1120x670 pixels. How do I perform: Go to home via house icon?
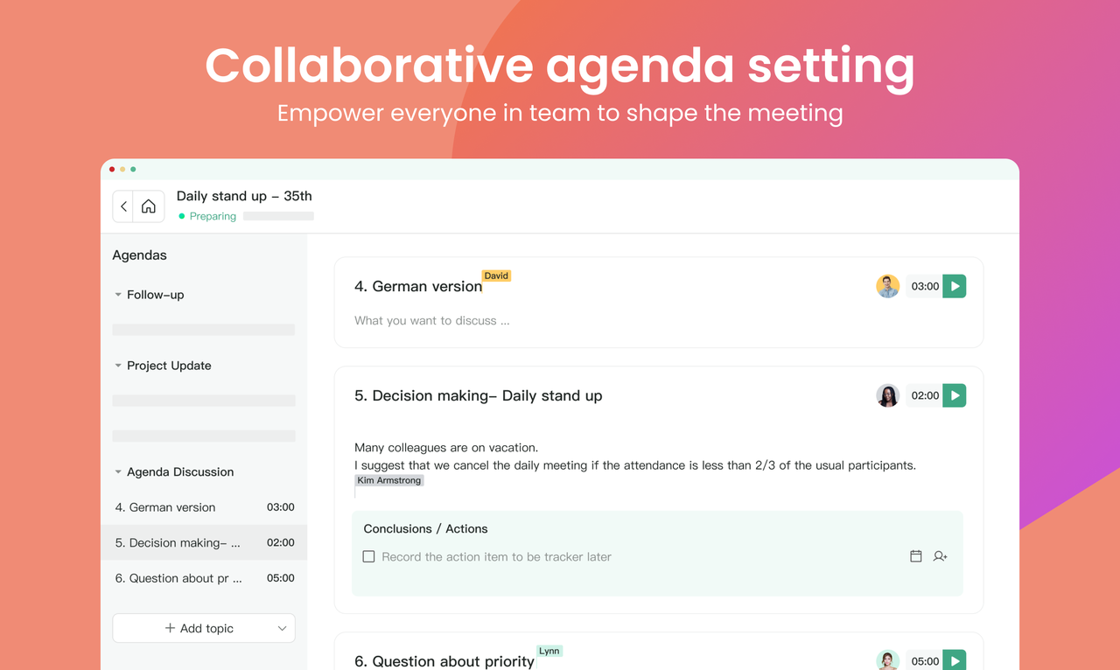pyautogui.click(x=149, y=206)
